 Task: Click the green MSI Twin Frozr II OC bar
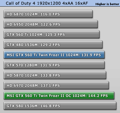point(59,96)
